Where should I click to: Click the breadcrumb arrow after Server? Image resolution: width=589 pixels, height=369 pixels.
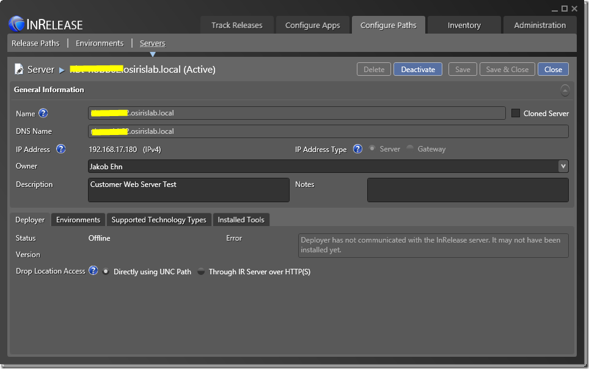62,70
